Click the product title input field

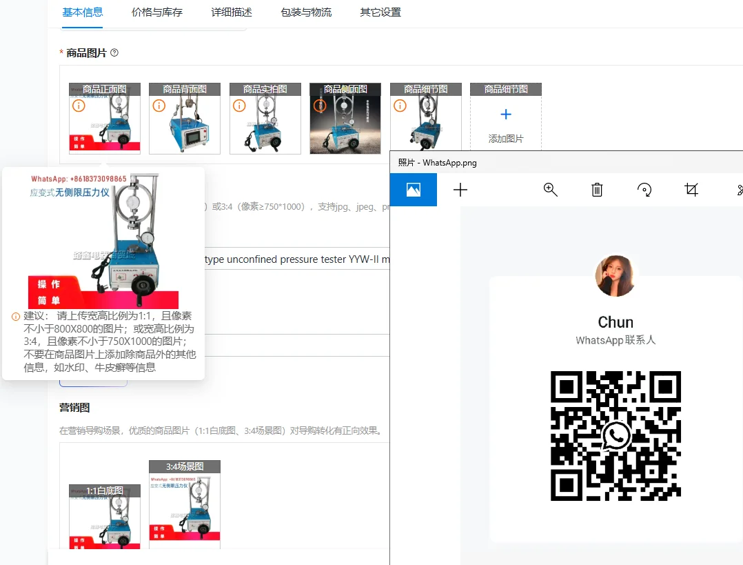(297, 259)
